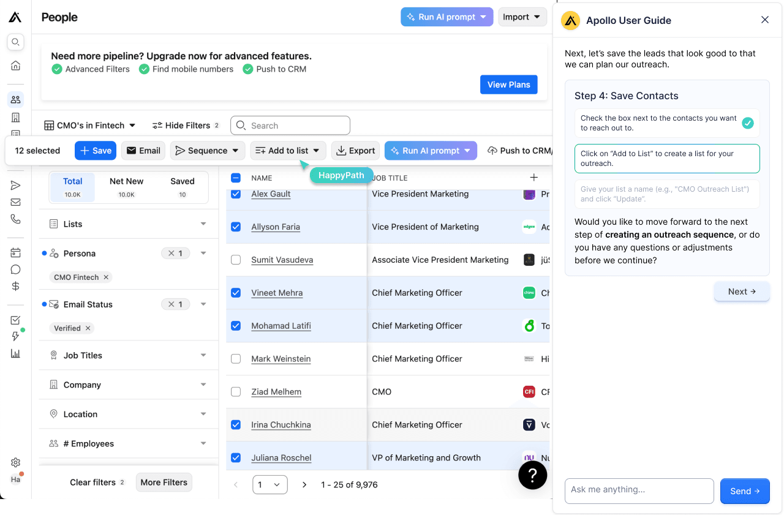Click the Email button in selection bar
The image size is (784, 515).
(x=143, y=151)
